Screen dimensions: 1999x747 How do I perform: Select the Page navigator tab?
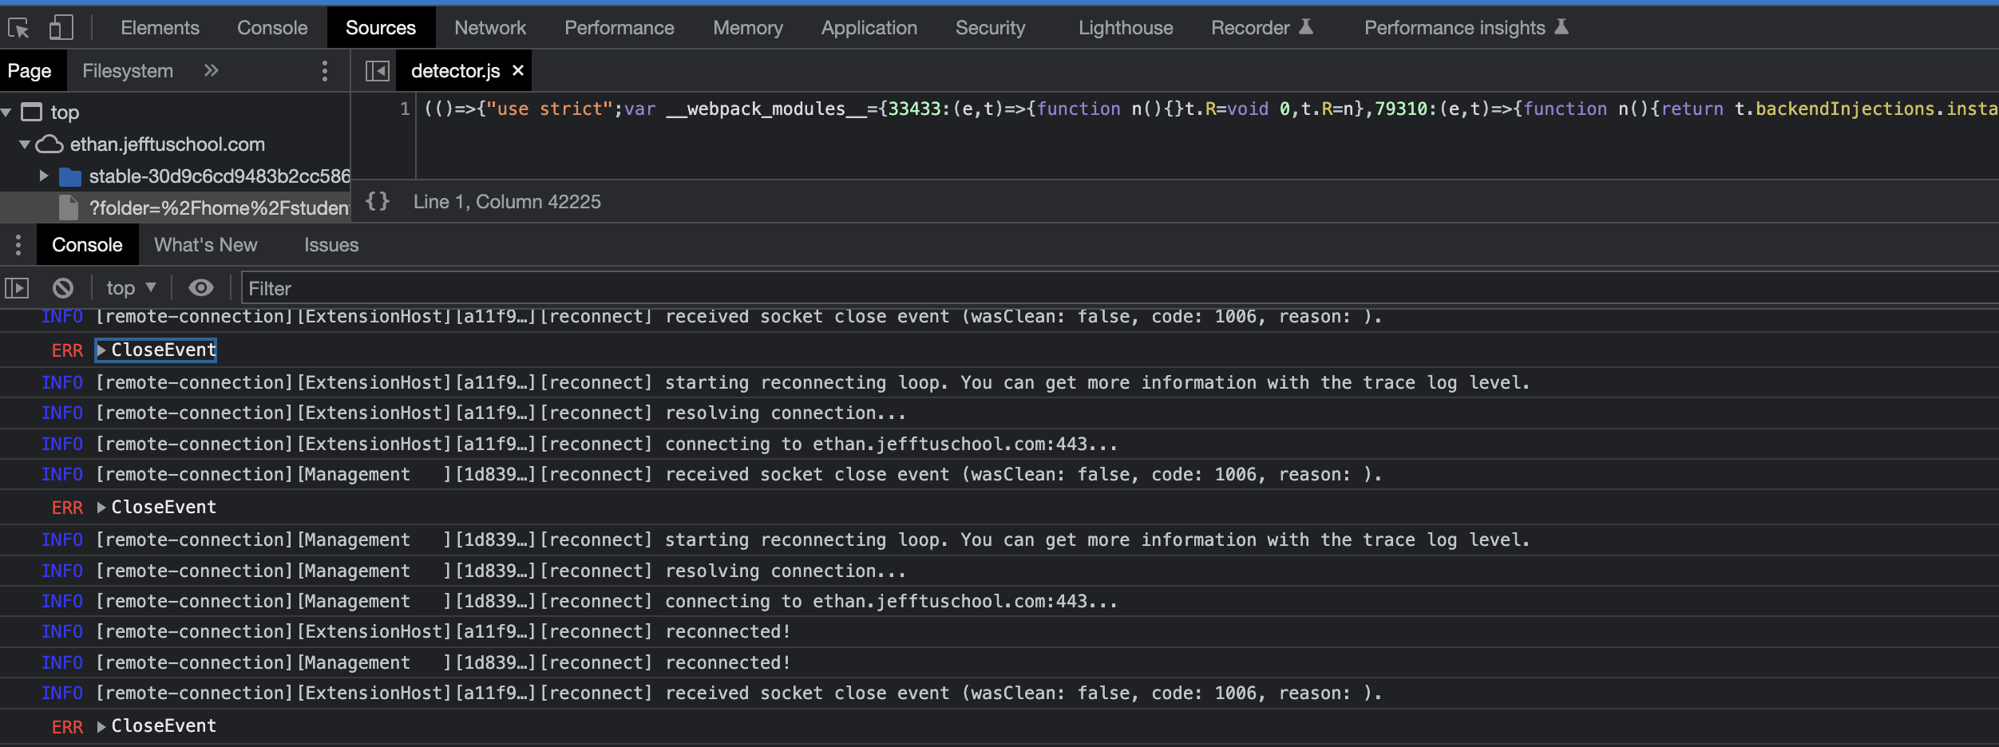[x=30, y=71]
